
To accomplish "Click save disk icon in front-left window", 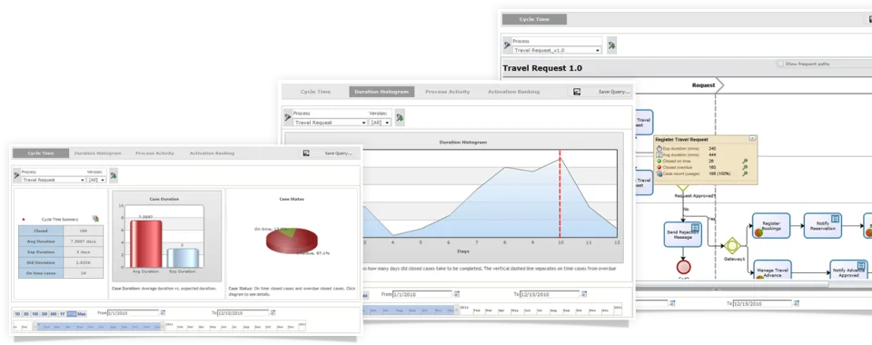I will [306, 153].
